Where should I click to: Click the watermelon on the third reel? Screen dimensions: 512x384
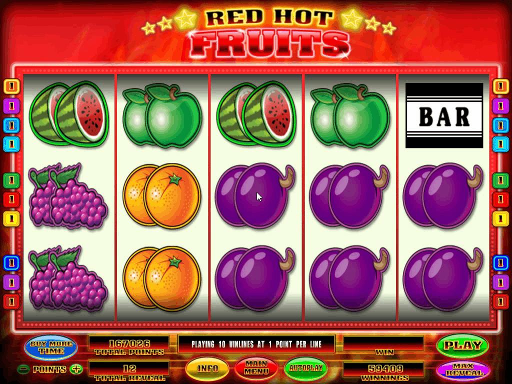click(x=256, y=113)
